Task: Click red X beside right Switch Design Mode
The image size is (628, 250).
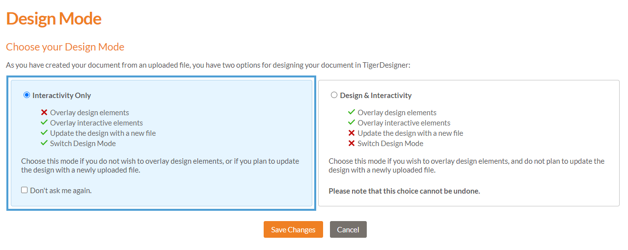Action: tap(352, 143)
